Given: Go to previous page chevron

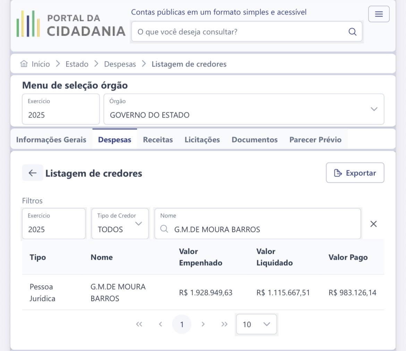Looking at the screenshot, I should click(x=160, y=324).
